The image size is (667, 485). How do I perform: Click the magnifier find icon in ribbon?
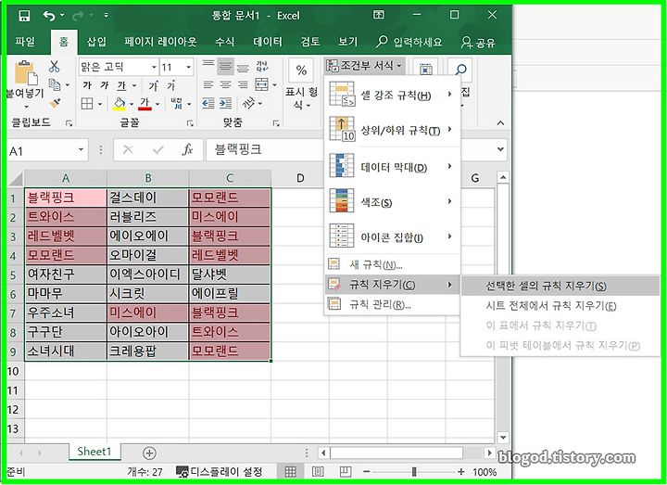click(x=460, y=70)
